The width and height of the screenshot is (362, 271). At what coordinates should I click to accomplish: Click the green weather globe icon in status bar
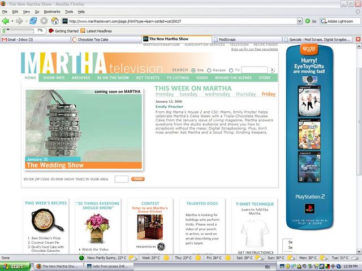click(x=81, y=258)
